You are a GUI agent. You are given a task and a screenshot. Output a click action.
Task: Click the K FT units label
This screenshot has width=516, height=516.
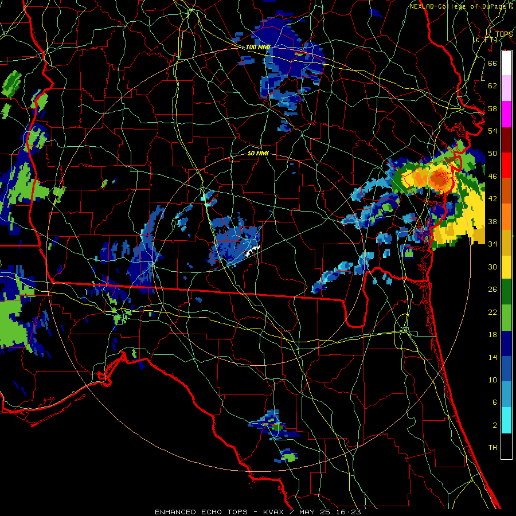click(x=485, y=40)
